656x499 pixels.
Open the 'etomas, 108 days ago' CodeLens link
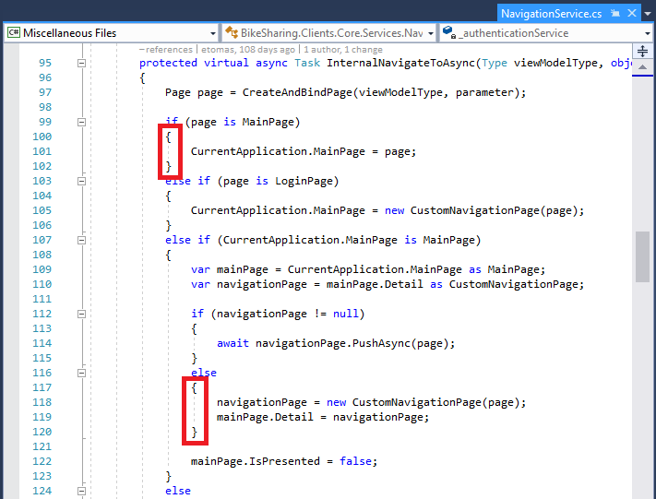click(x=248, y=50)
